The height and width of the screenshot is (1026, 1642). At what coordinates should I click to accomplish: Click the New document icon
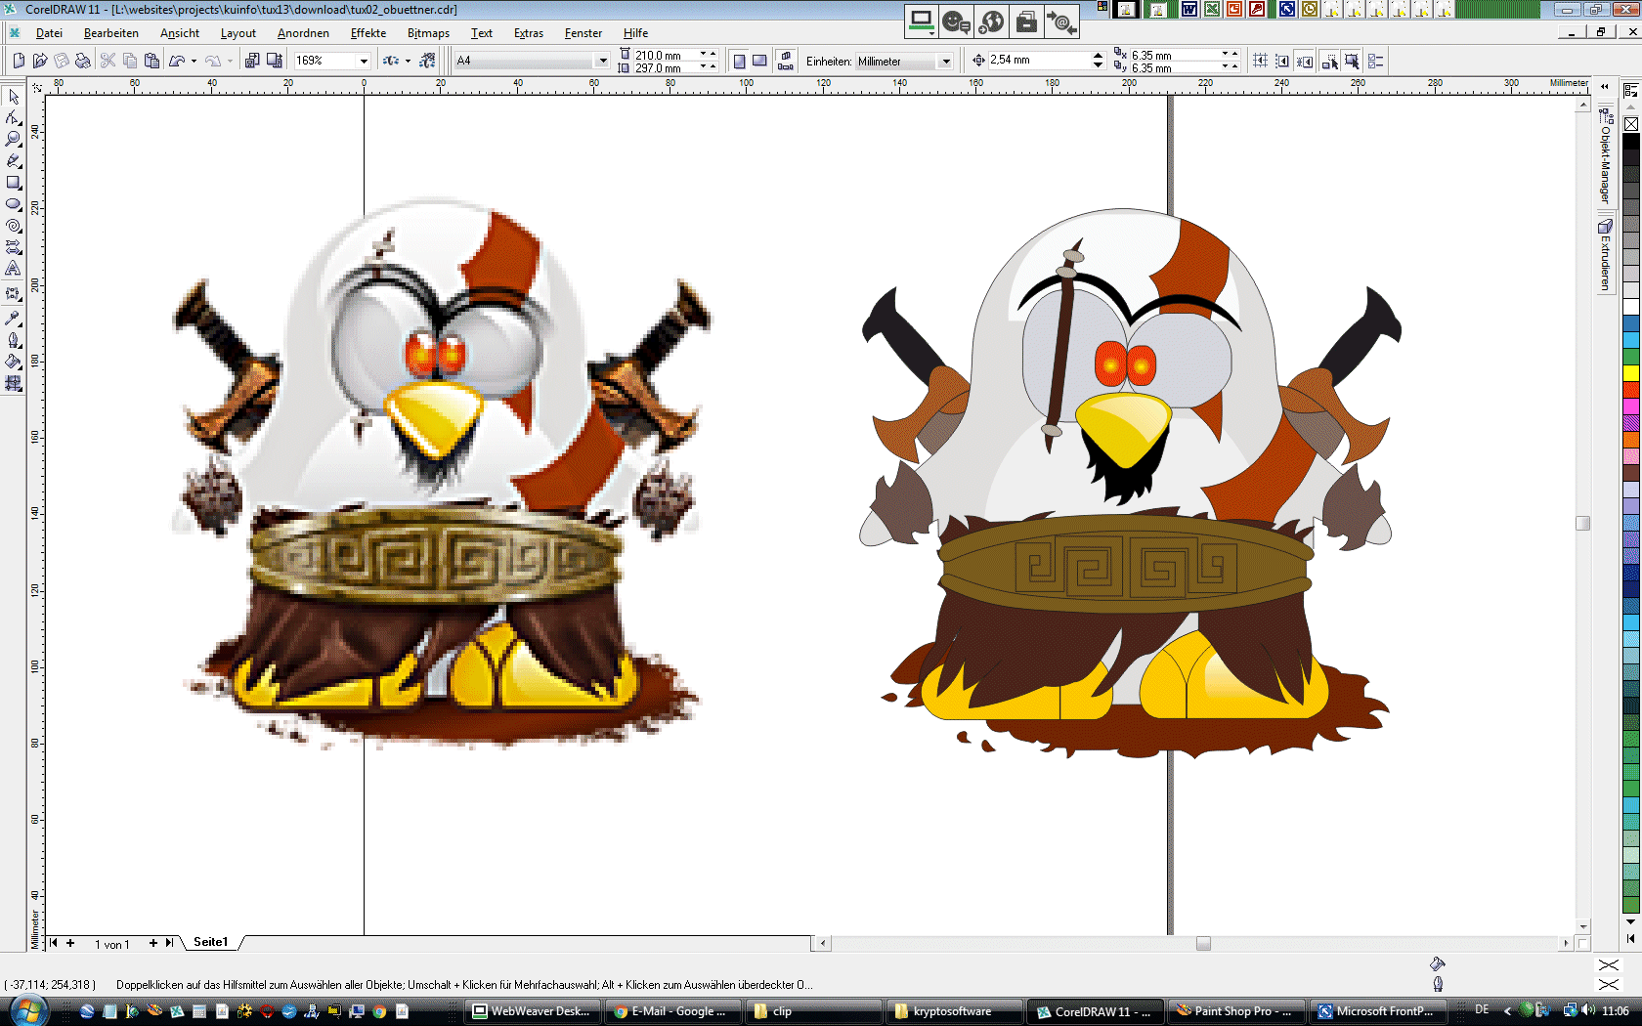point(19,61)
